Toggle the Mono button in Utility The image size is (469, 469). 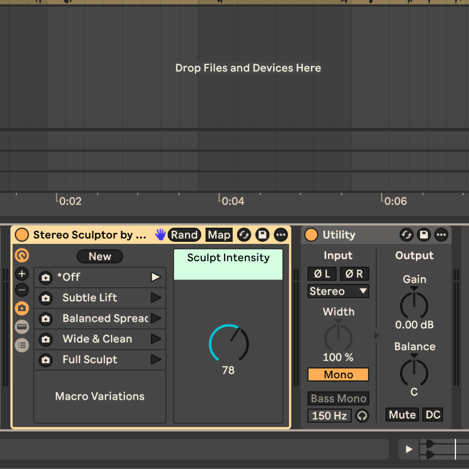coord(338,375)
